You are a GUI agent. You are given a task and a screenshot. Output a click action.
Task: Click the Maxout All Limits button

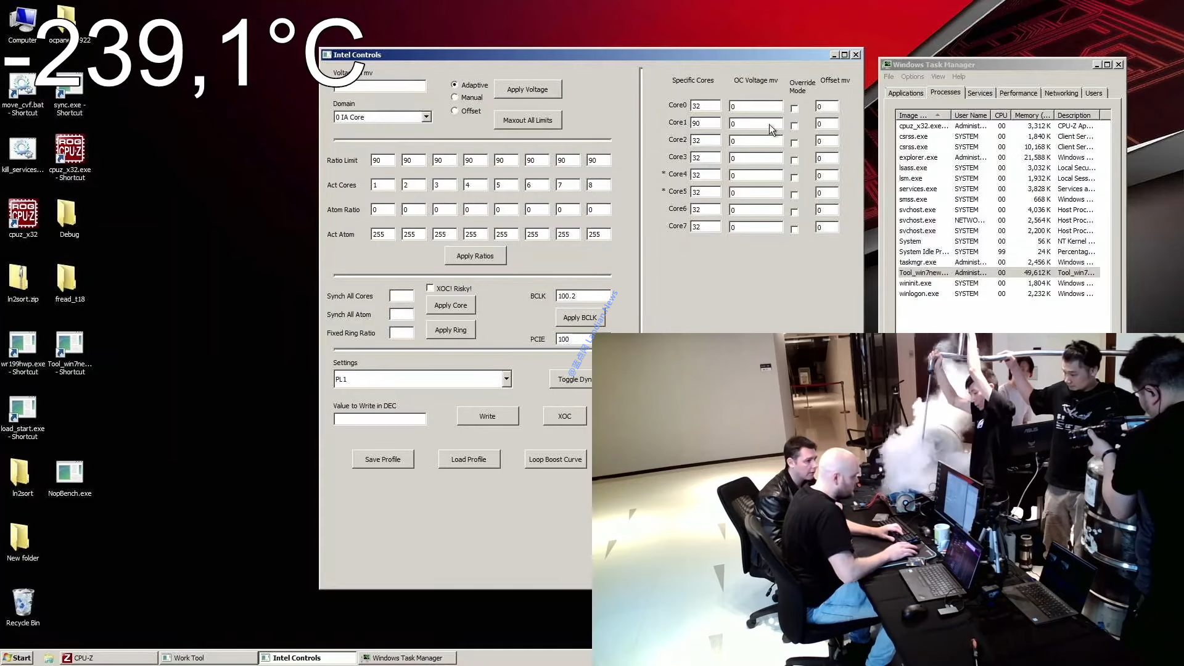[527, 120]
